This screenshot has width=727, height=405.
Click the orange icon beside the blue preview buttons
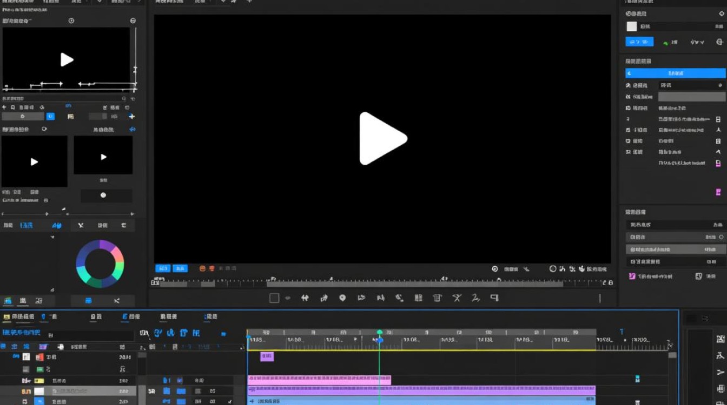(202, 268)
